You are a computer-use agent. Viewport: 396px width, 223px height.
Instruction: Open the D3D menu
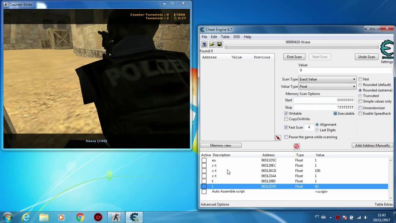[237, 37]
